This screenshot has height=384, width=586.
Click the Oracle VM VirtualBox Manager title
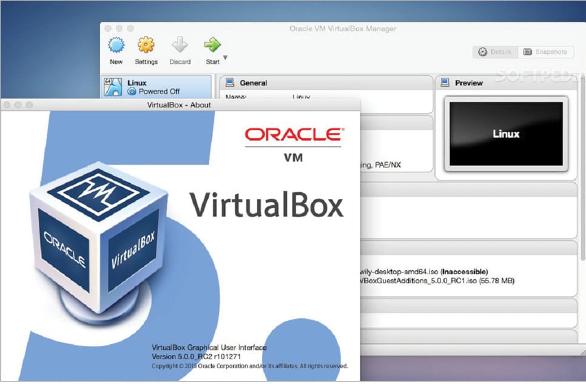(343, 29)
